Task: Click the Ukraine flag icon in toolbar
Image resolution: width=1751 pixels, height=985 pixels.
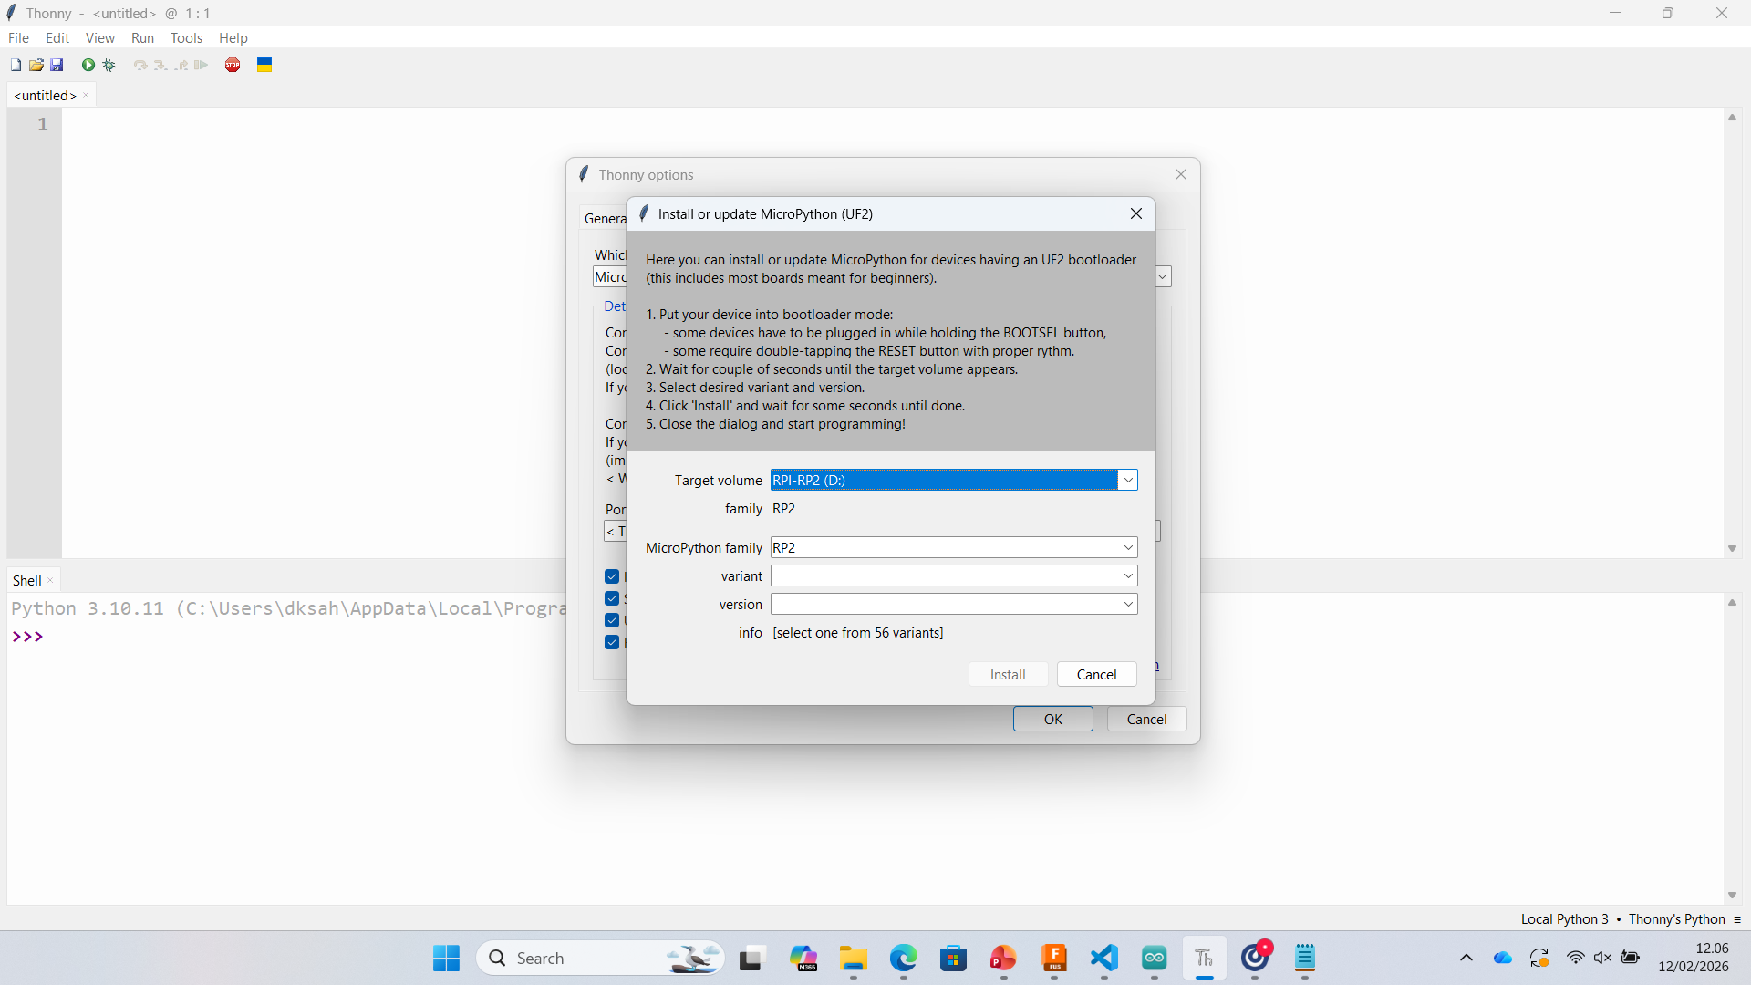Action: [264, 65]
